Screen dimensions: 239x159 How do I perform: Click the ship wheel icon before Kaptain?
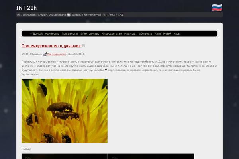tap(69, 15)
